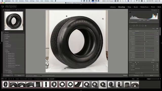Add new preset with plus icon
Image resolution: width=162 pixels, height=91 pixels.
(x=24, y=32)
